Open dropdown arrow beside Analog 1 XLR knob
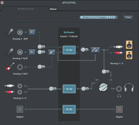139x125 pixels. [x=44, y=47]
